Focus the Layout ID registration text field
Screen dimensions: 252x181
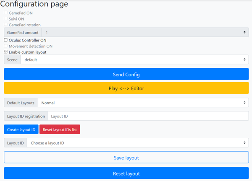148,116
